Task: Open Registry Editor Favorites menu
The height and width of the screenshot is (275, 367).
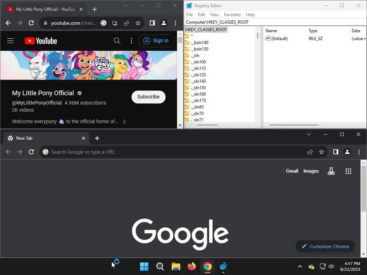Action: point(232,14)
